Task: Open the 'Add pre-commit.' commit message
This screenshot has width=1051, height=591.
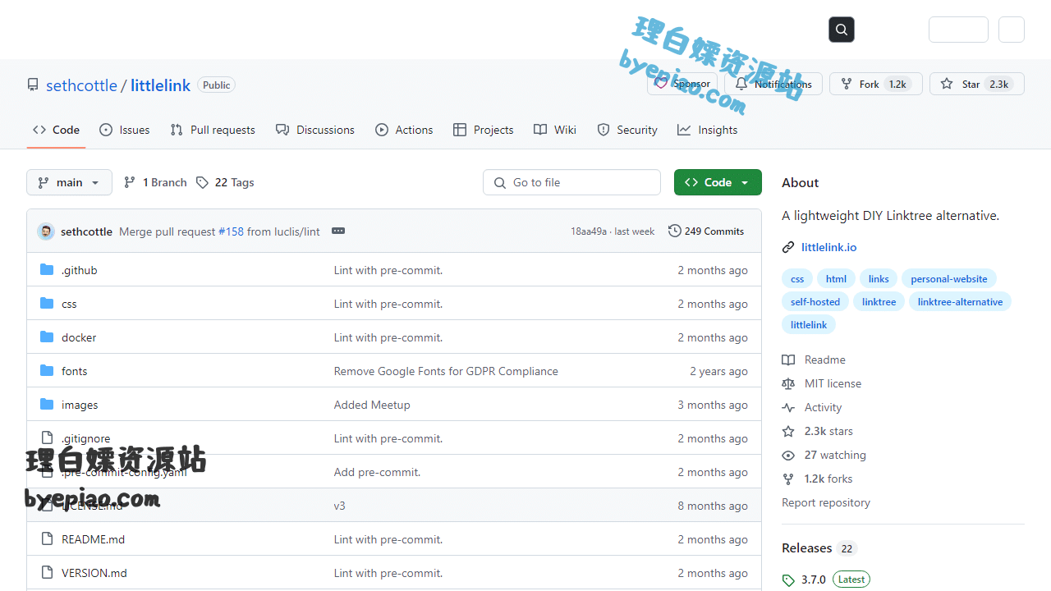Action: coord(377,472)
